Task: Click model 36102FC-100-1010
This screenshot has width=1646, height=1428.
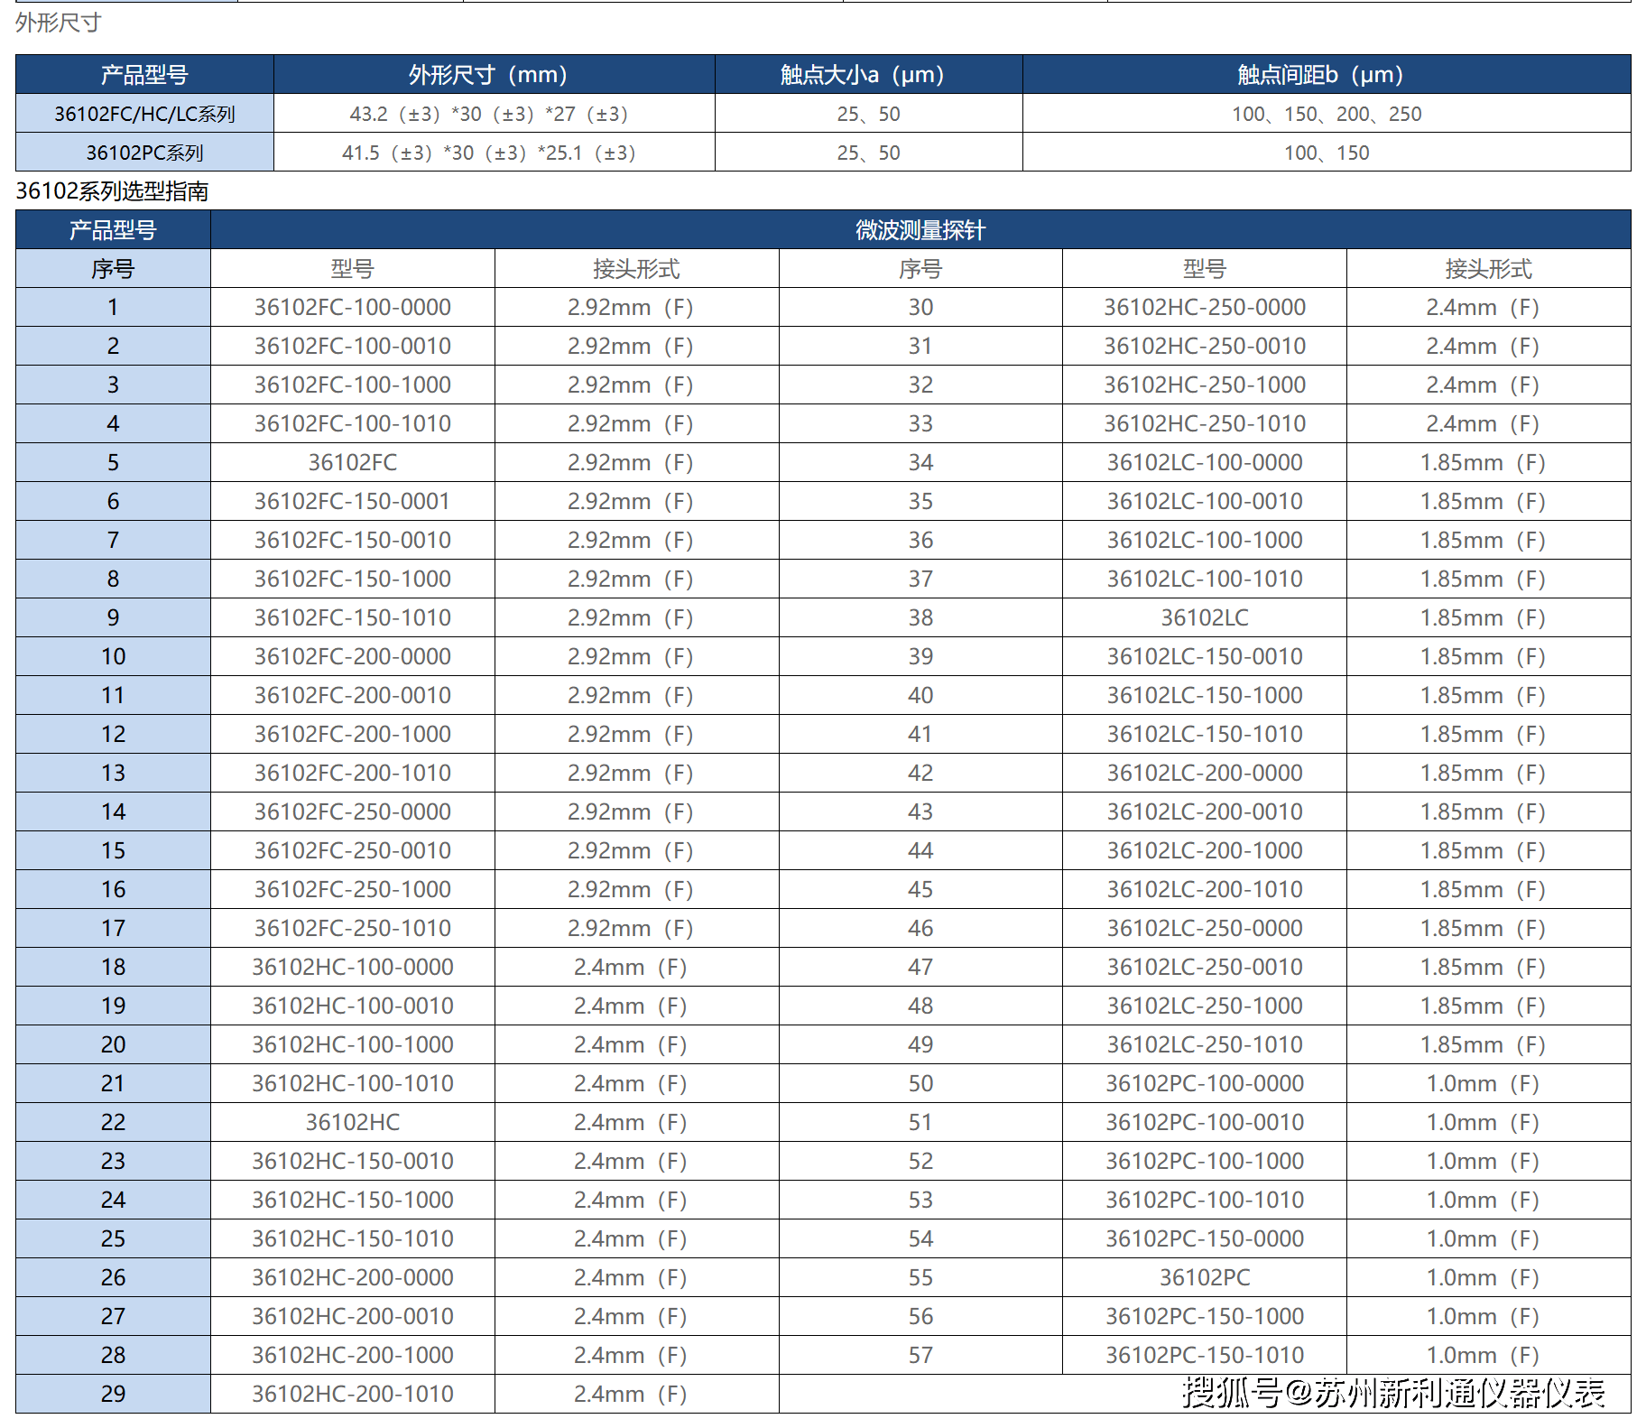Action: point(352,423)
